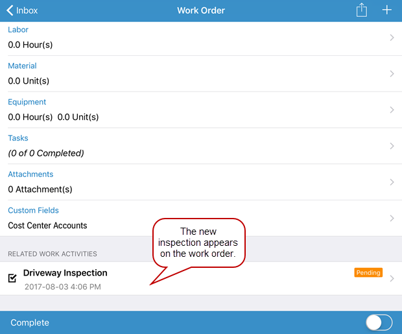The width and height of the screenshot is (402, 334).
Task: Tap Cost Center Accounts custom field
Action: click(47, 226)
